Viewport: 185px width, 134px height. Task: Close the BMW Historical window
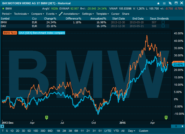click(181, 3)
